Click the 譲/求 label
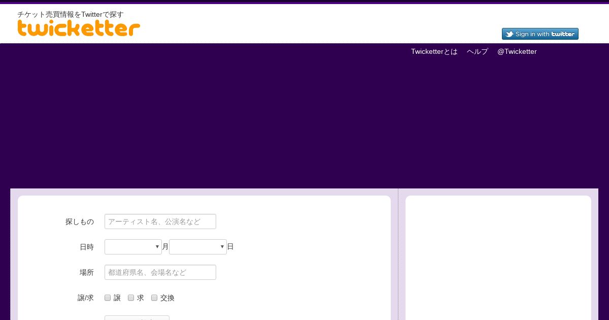Image resolution: width=609 pixels, height=320 pixels. coord(86,298)
